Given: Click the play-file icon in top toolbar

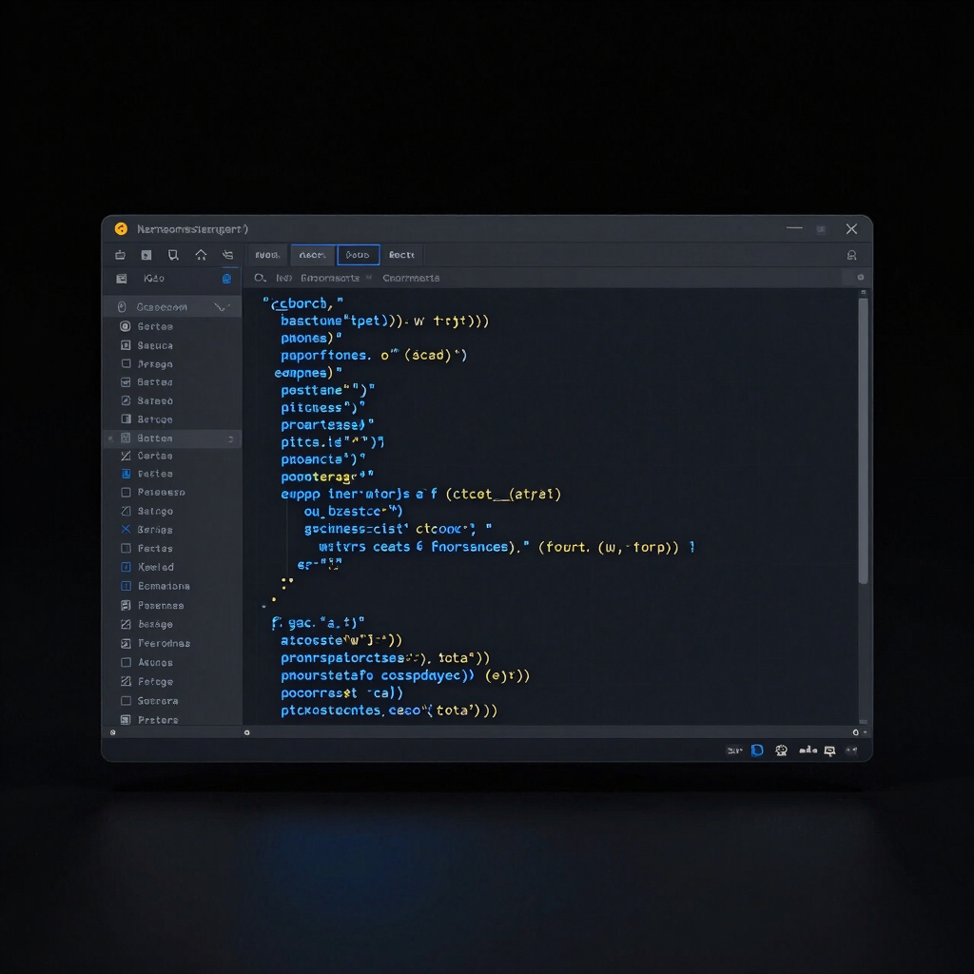Looking at the screenshot, I should coord(146,255).
